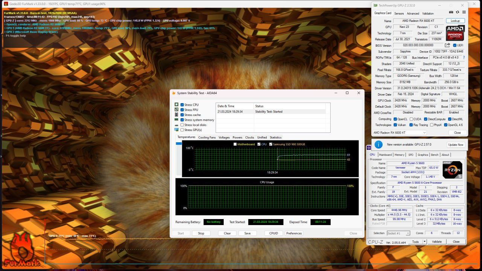Click Lookup button in GPU-Z
The image size is (482, 271).
coord(455,21)
